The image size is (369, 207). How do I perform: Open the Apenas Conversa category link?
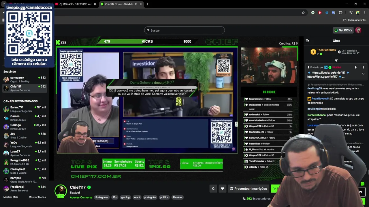pyautogui.click(x=81, y=198)
